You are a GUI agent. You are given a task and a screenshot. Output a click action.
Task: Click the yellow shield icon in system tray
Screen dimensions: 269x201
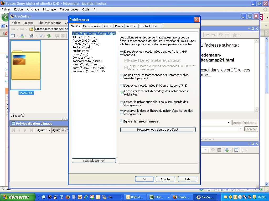tap(230, 197)
